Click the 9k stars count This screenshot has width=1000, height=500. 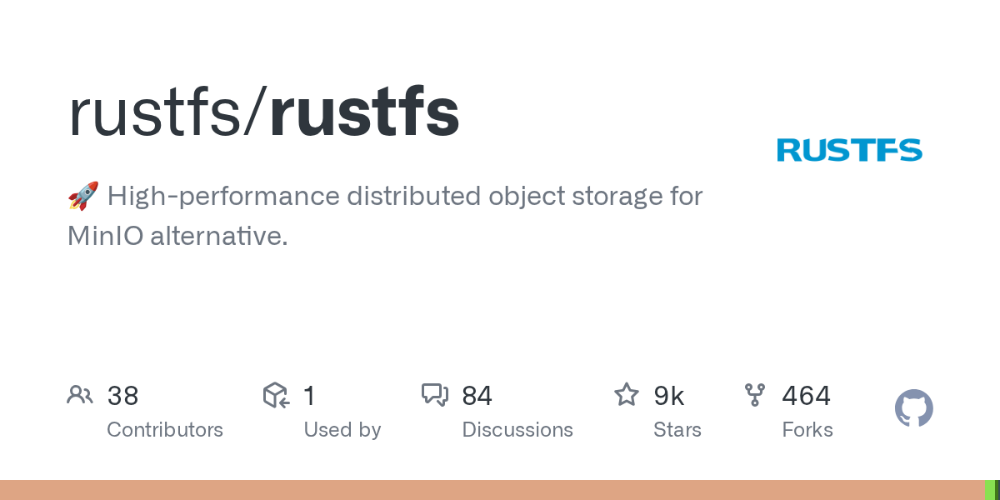[x=669, y=396]
